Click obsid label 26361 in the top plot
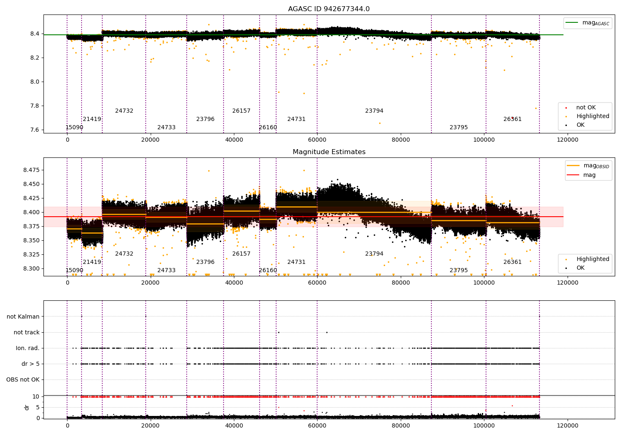Viewport: 621px width, 435px height. pyautogui.click(x=513, y=119)
